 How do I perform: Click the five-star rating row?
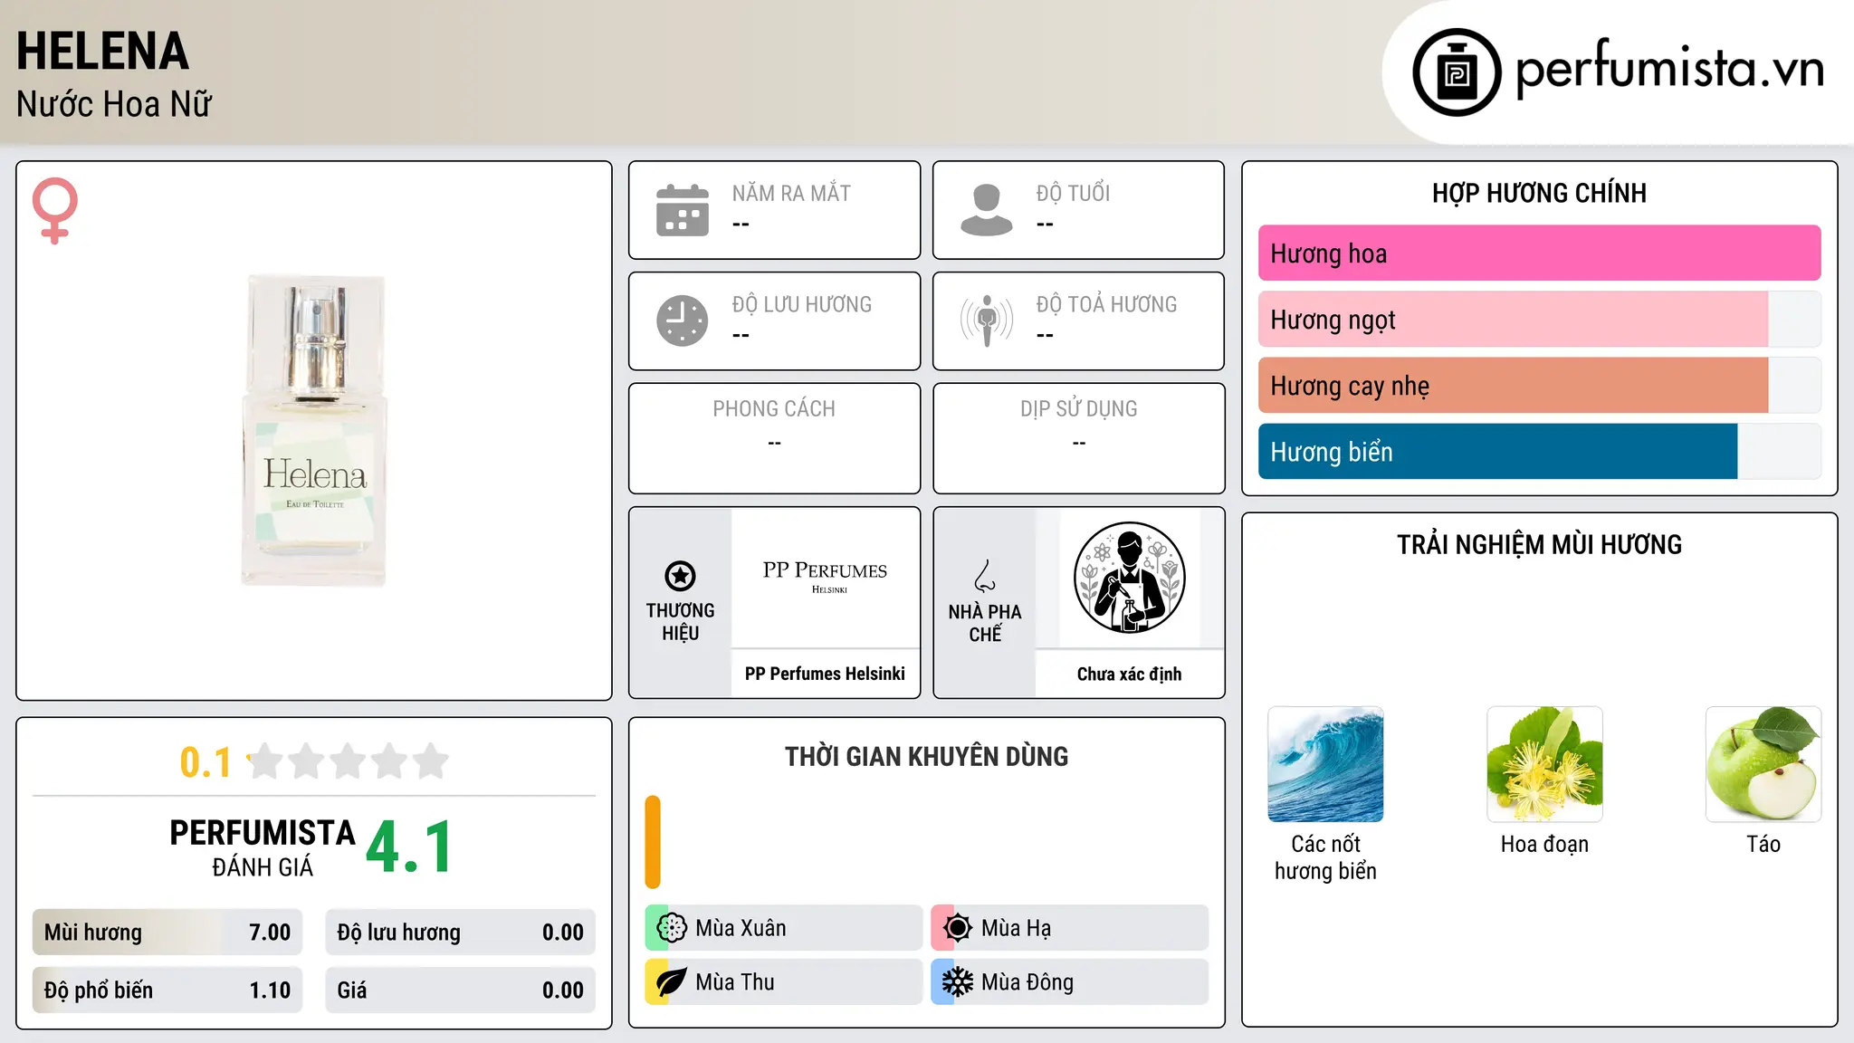click(349, 761)
